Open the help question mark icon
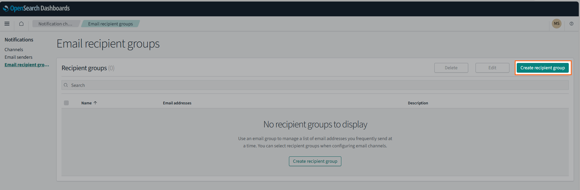Image resolution: width=580 pixels, height=190 pixels. (571, 24)
